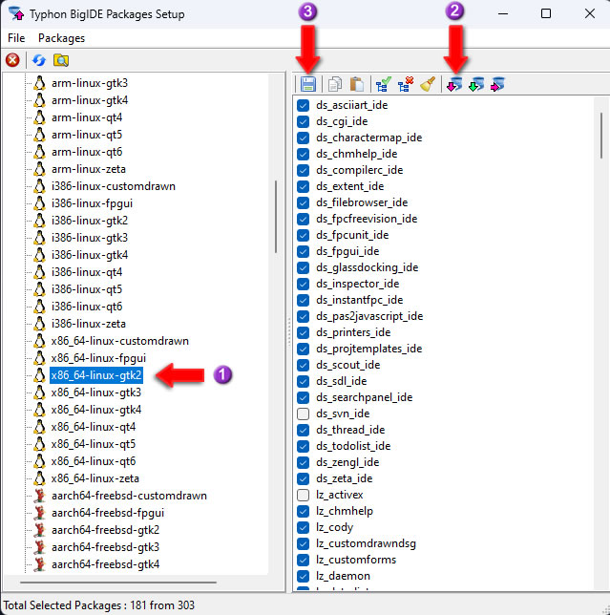This screenshot has height=615, width=610.
Task: Click the broom clear icon
Action: point(427,84)
